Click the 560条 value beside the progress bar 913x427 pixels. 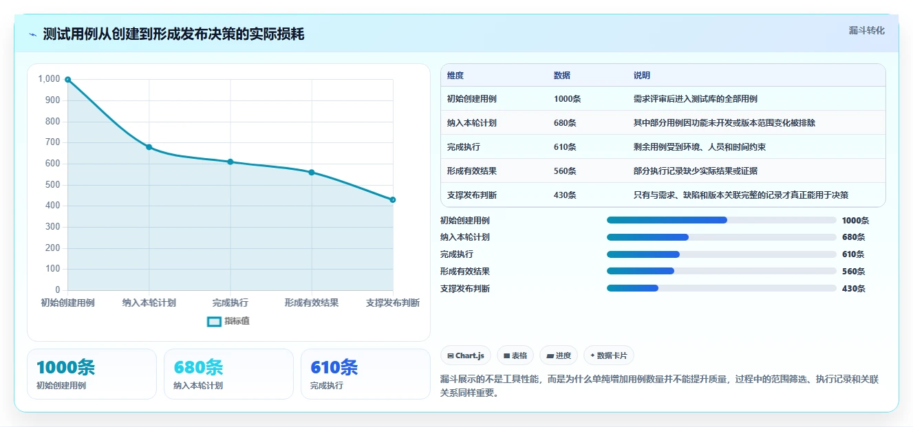point(854,272)
